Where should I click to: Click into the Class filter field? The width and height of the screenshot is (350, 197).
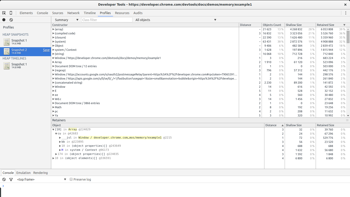107,20
